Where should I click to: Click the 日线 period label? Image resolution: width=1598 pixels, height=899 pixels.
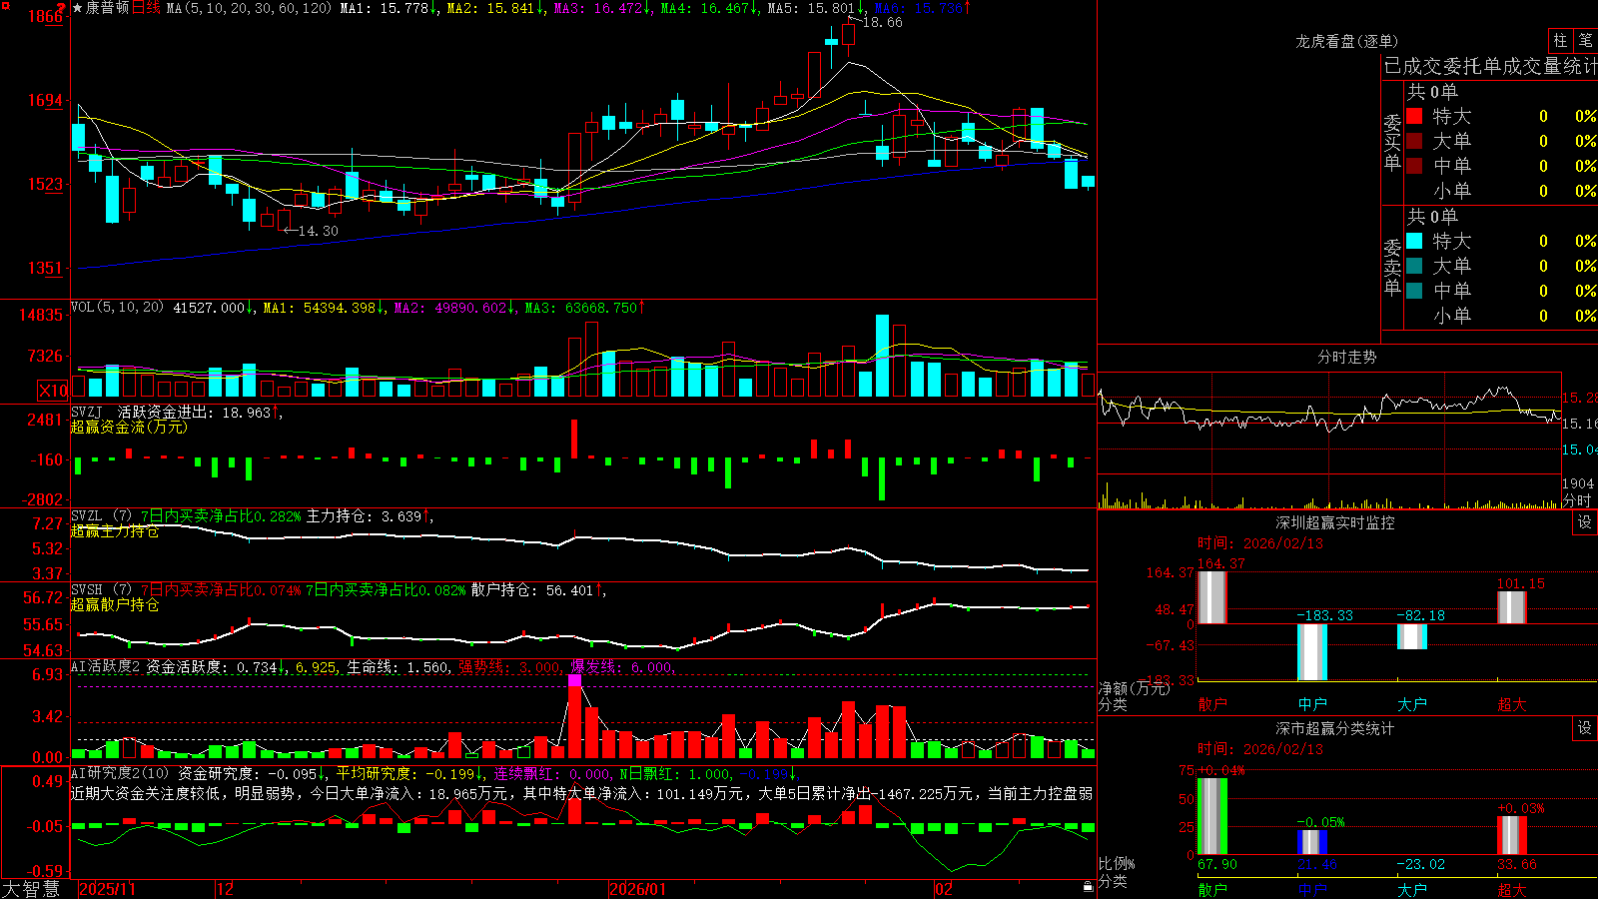pos(146,8)
